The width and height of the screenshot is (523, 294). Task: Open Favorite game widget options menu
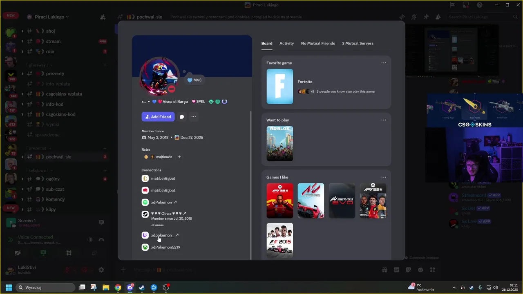pyautogui.click(x=384, y=63)
